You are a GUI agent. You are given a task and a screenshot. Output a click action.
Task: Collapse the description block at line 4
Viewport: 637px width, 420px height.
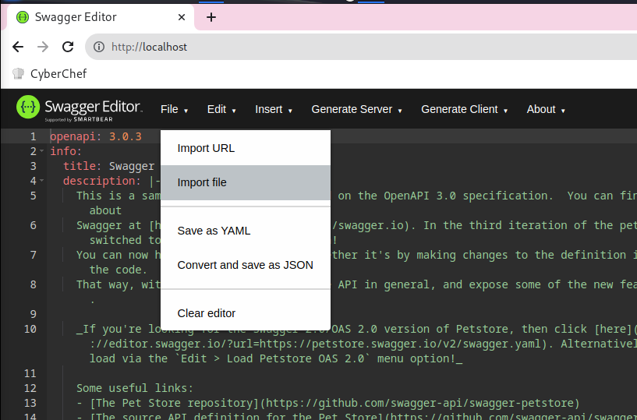point(42,181)
